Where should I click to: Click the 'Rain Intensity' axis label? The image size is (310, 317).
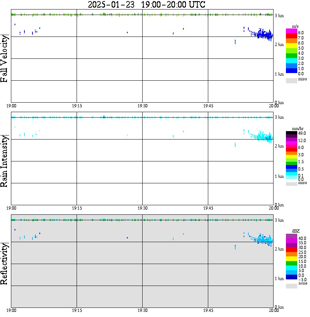pos(4,161)
